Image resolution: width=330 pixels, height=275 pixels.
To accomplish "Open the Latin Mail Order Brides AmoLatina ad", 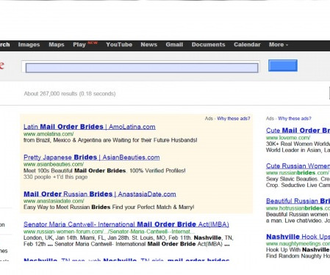I will pos(90,127).
